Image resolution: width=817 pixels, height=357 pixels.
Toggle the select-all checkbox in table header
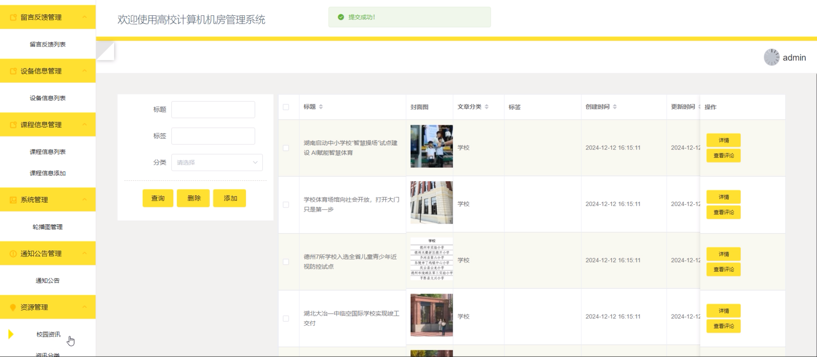click(x=286, y=107)
